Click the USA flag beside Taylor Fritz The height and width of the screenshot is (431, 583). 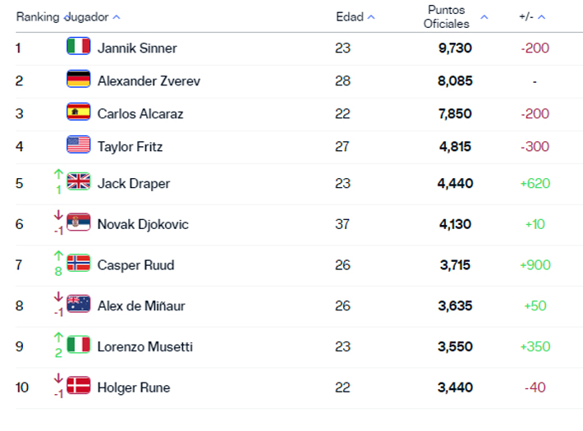coord(79,145)
